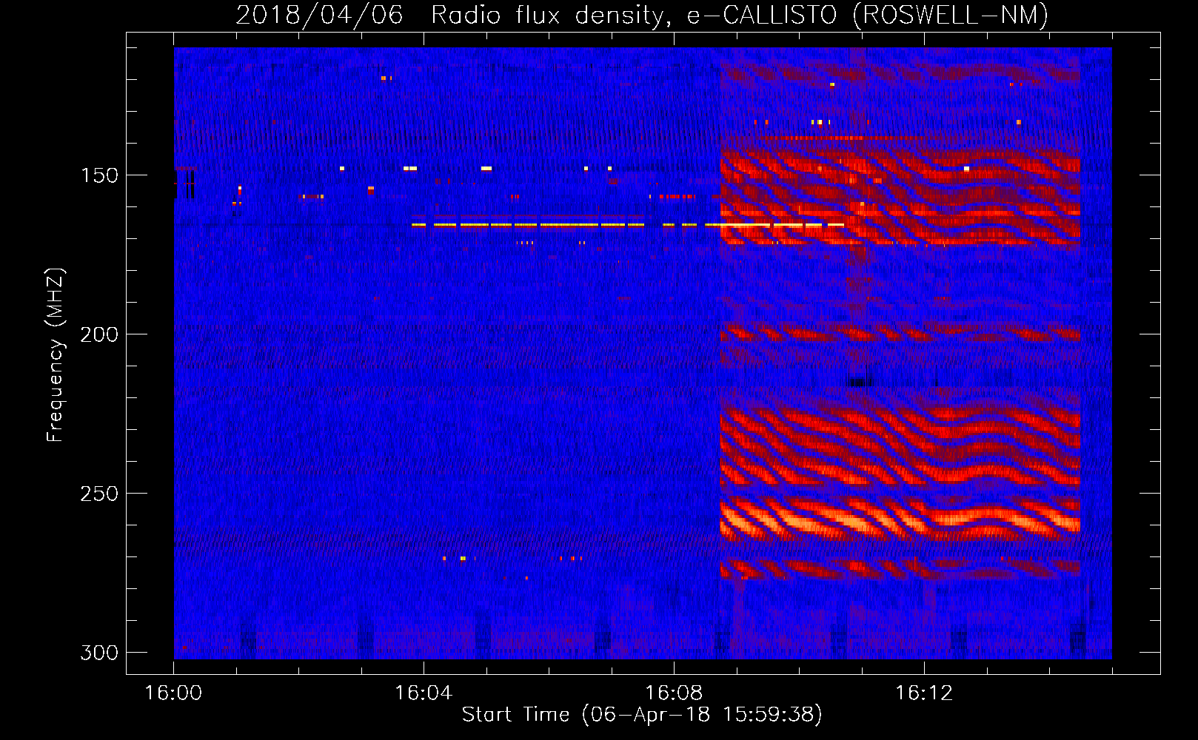Click the 'Frequency (MHZ)' axis label
This screenshot has height=740, width=1198.
56,355
